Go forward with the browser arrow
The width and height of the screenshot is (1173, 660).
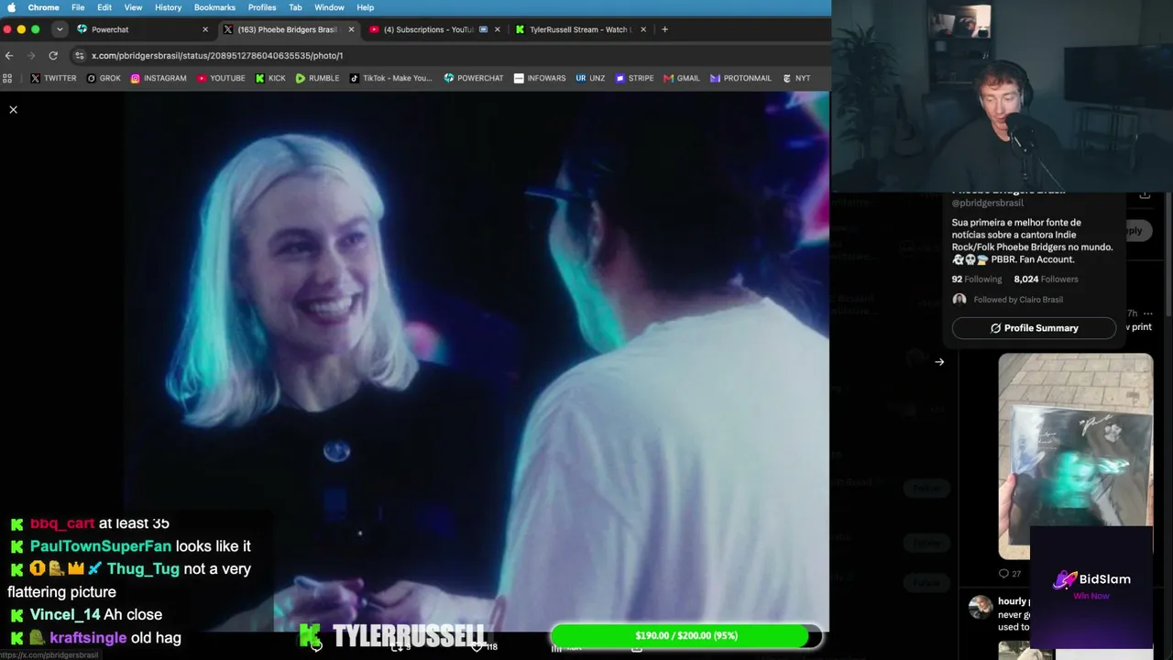(31, 56)
